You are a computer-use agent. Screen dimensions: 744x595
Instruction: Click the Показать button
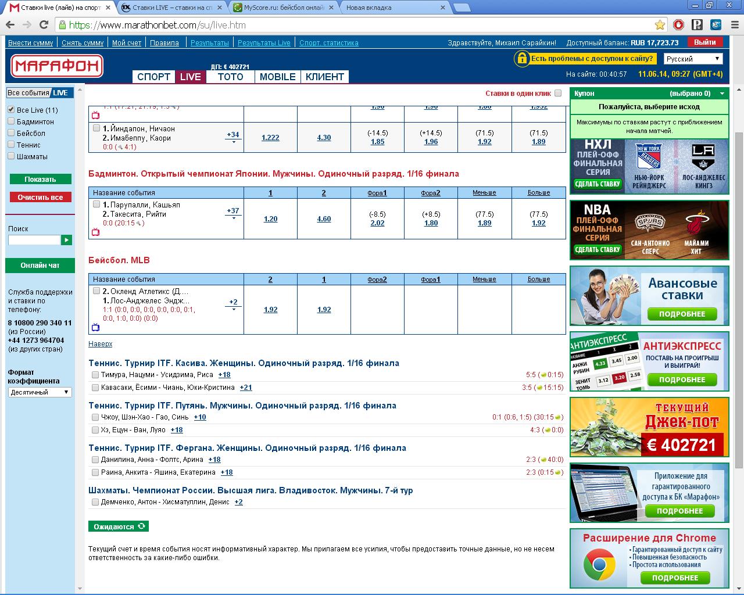pos(40,180)
